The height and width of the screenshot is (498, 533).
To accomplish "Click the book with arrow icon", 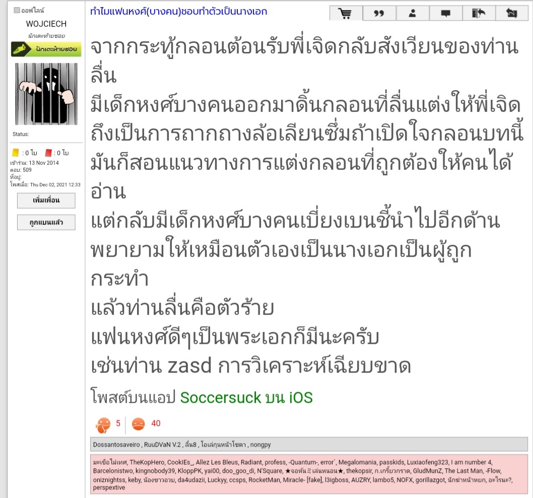I will coord(479,14).
